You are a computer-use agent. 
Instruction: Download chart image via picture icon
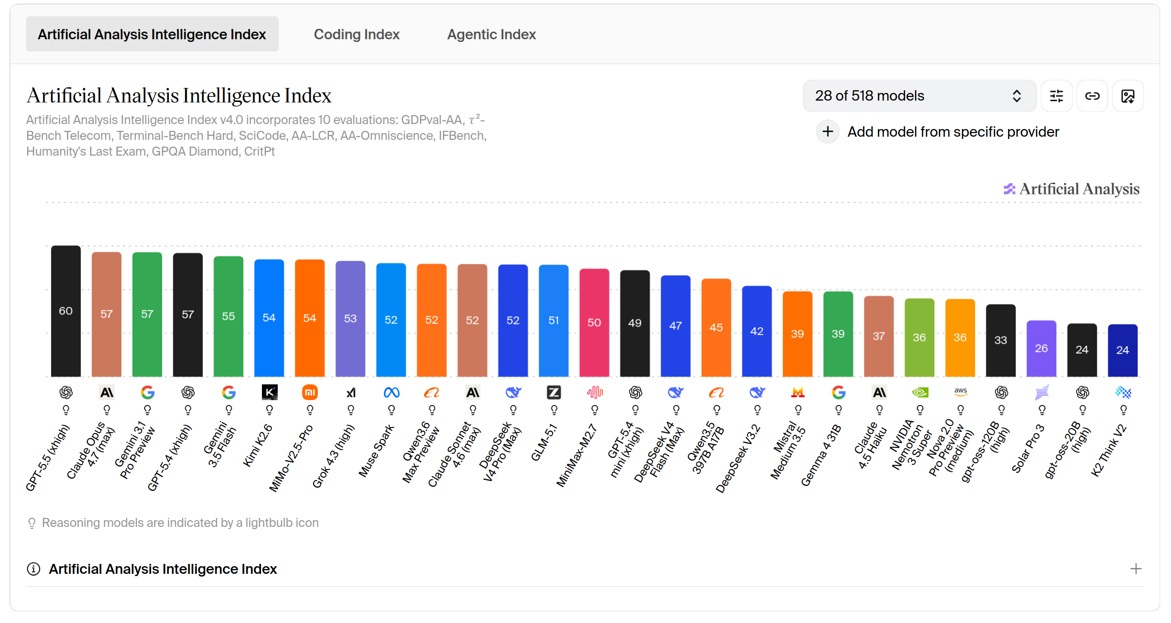pos(1127,96)
